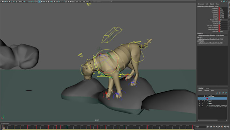230x130 pixels.
Task: Click the X-Ray icon in panel toolbar
Action: (x=68, y=1)
